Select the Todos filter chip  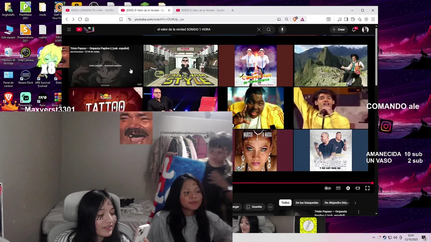click(285, 203)
